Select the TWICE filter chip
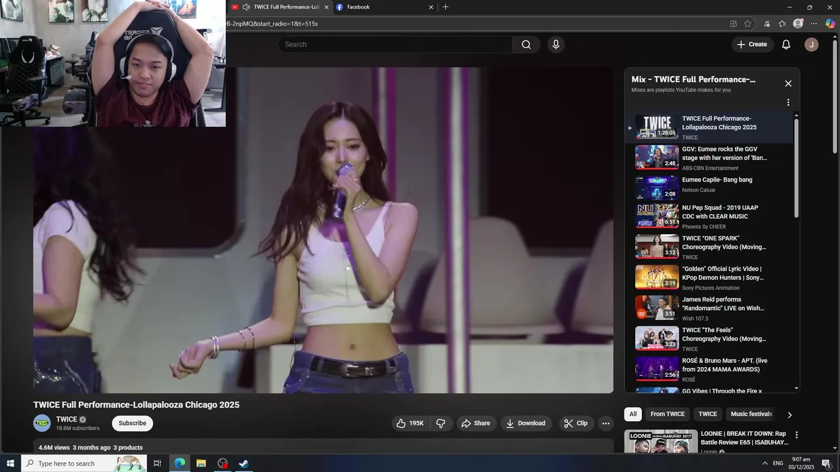Image resolution: width=840 pixels, height=472 pixels. [x=707, y=414]
